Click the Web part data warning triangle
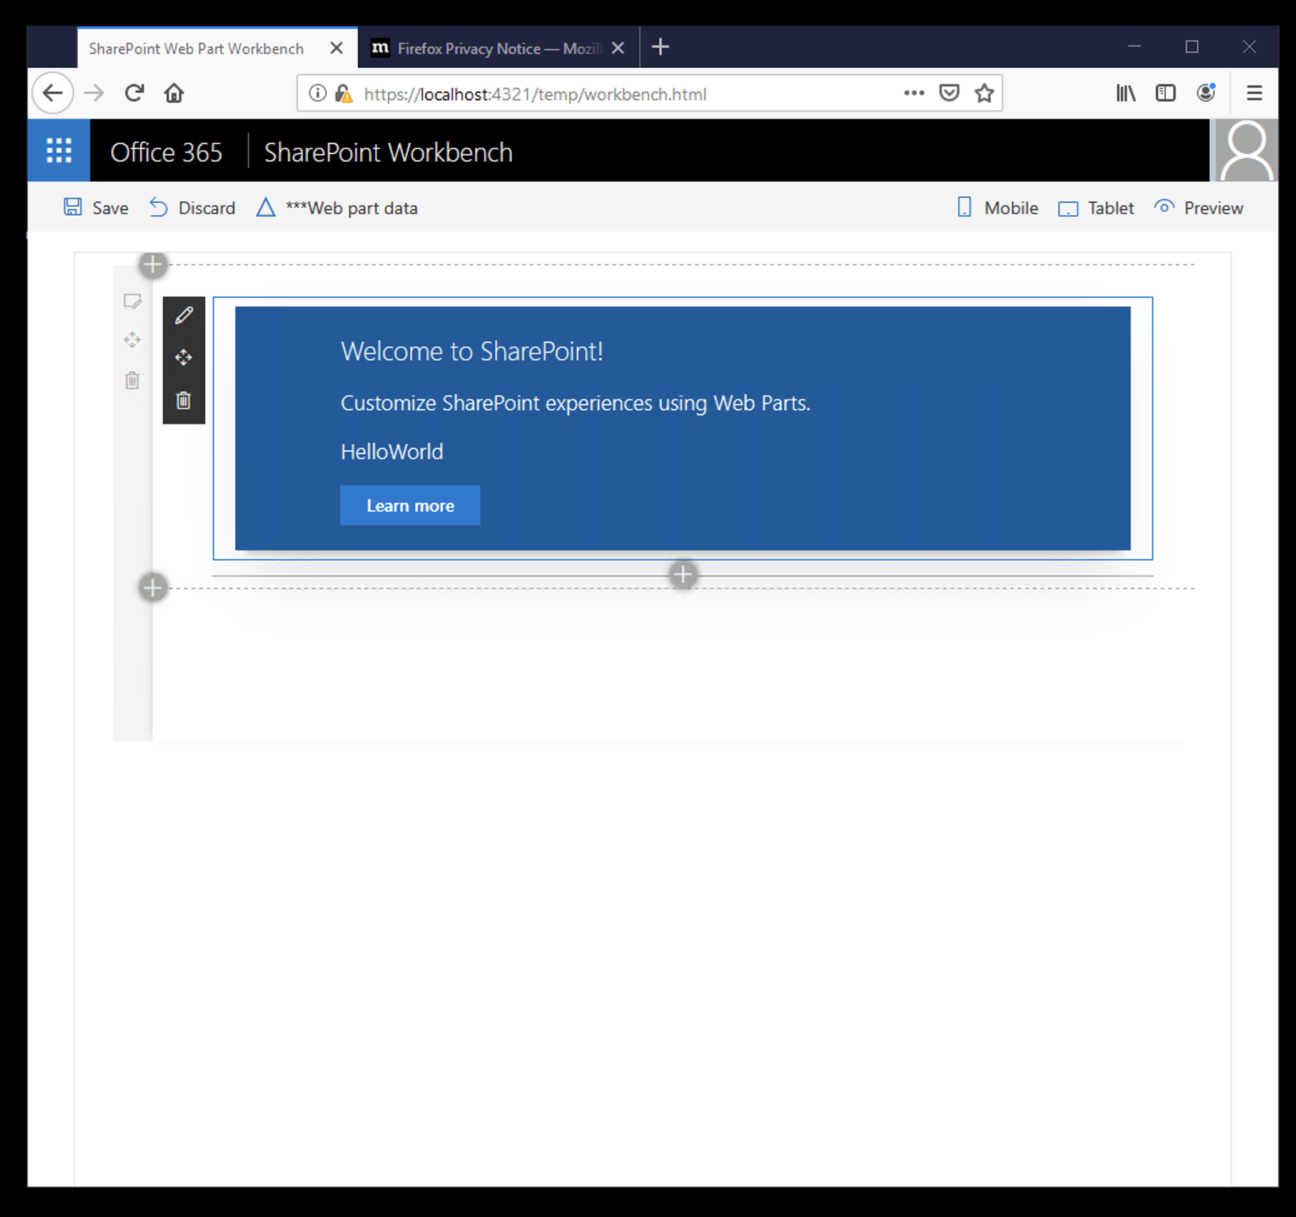Viewport: 1296px width, 1217px height. pos(265,207)
